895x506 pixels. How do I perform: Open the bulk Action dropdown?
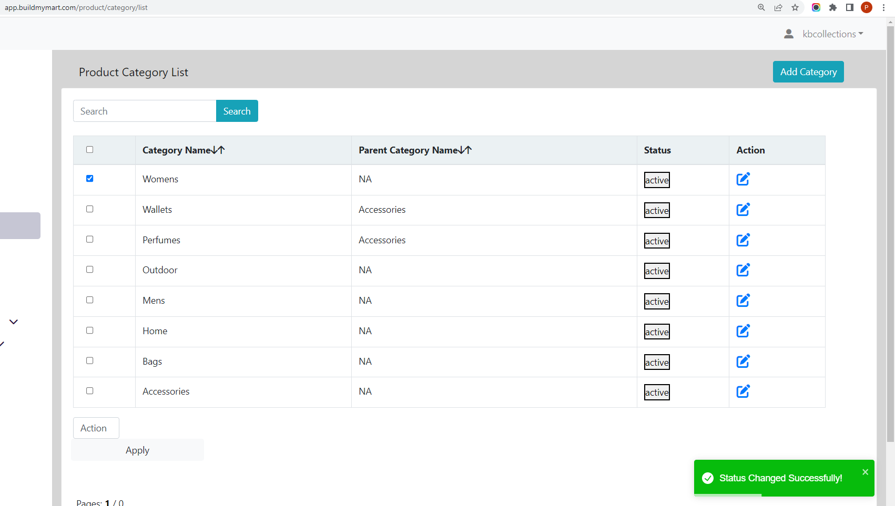96,428
